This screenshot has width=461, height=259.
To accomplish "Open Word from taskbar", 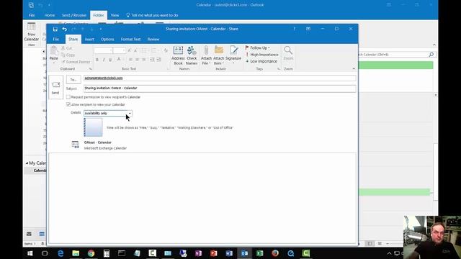I will (x=229, y=253).
